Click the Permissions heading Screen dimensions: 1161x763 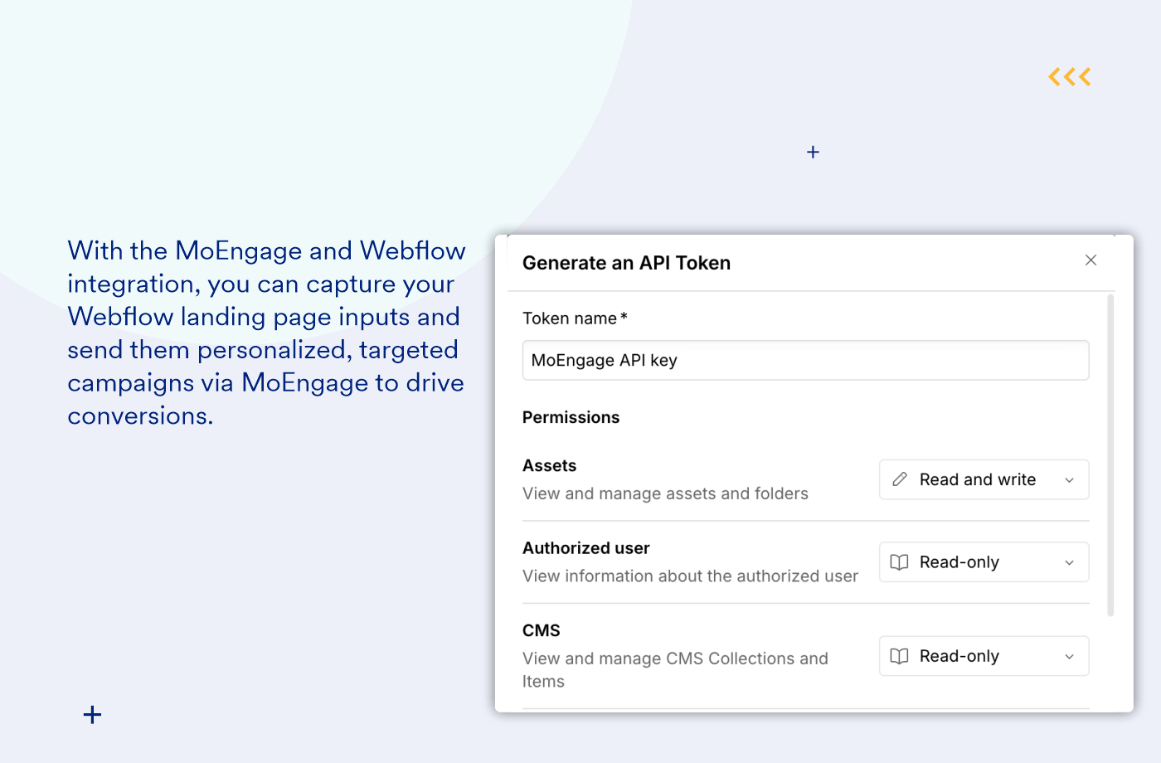[x=571, y=417]
